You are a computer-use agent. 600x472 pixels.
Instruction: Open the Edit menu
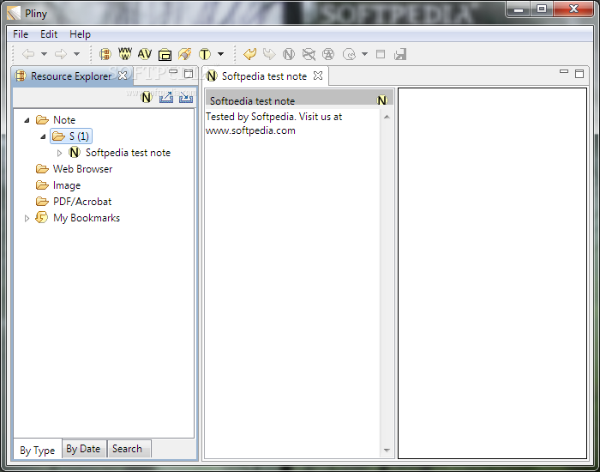pyautogui.click(x=49, y=34)
